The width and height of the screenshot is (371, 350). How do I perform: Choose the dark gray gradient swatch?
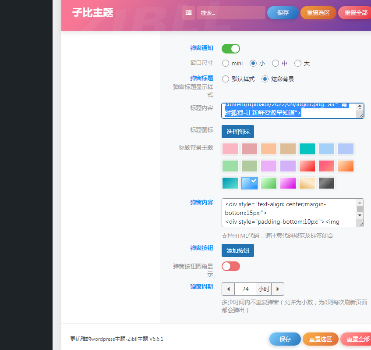click(326, 183)
